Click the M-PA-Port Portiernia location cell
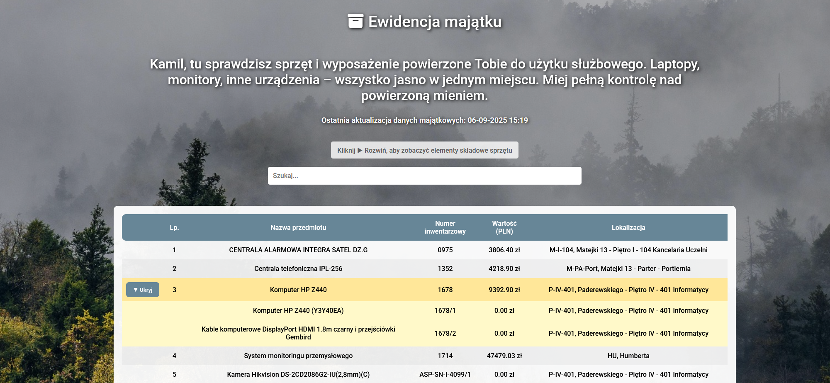Viewport: 830px width, 383px height. point(628,268)
